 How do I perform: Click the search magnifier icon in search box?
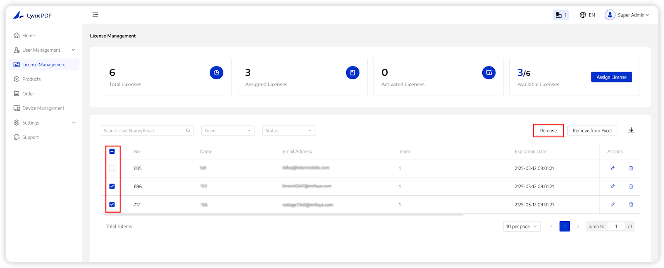pyautogui.click(x=188, y=131)
